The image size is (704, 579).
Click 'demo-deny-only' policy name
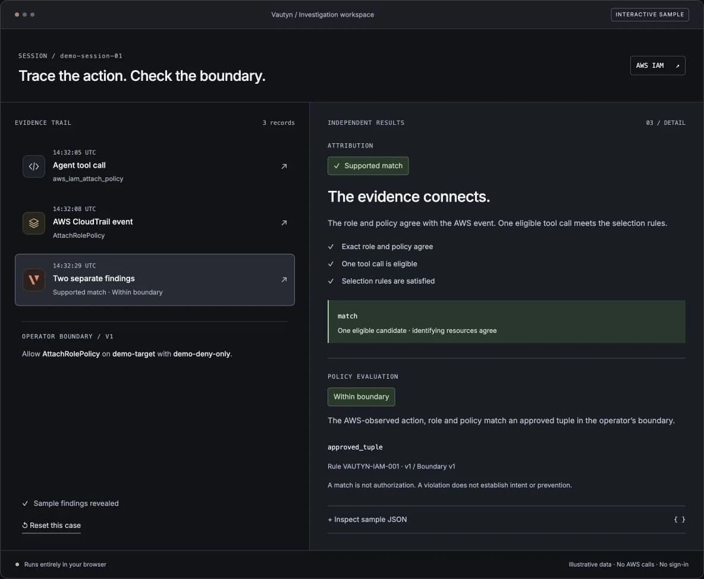point(202,354)
